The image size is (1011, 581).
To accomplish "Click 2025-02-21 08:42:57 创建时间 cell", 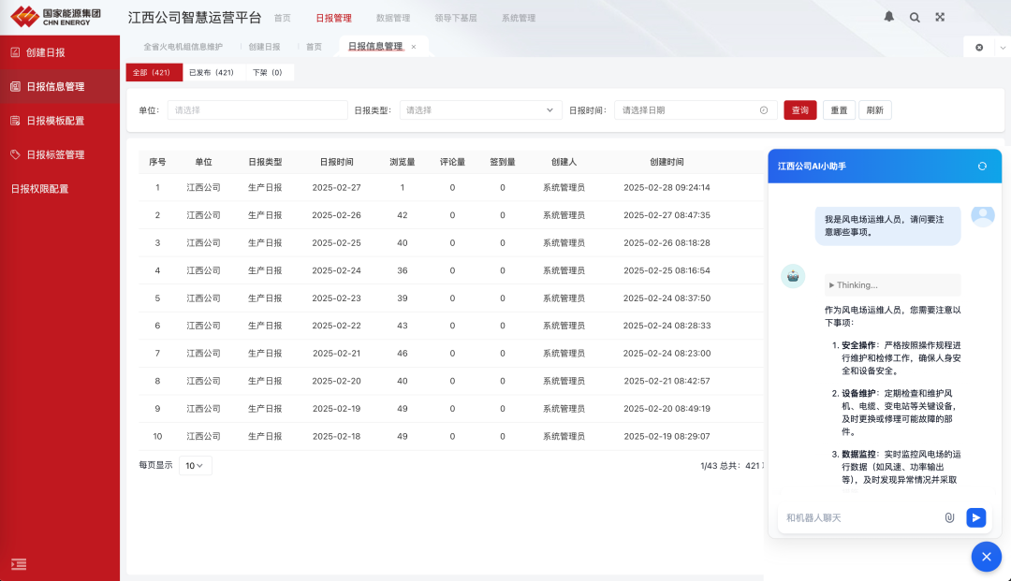I will (667, 382).
